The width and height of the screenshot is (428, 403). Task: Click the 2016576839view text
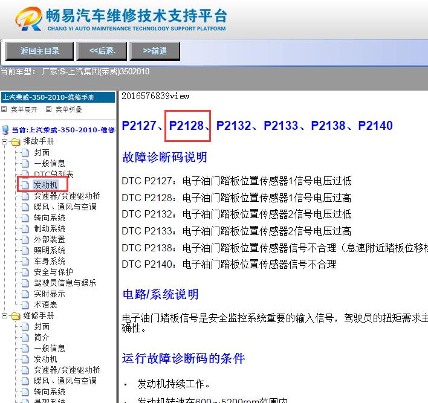155,96
